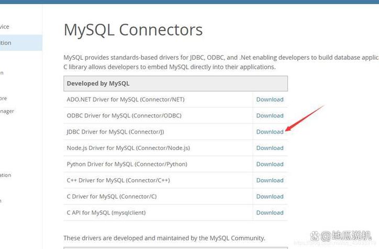This screenshot has width=379, height=249.
Task: Download the Node.js Driver for MySQL
Action: pyautogui.click(x=270, y=148)
